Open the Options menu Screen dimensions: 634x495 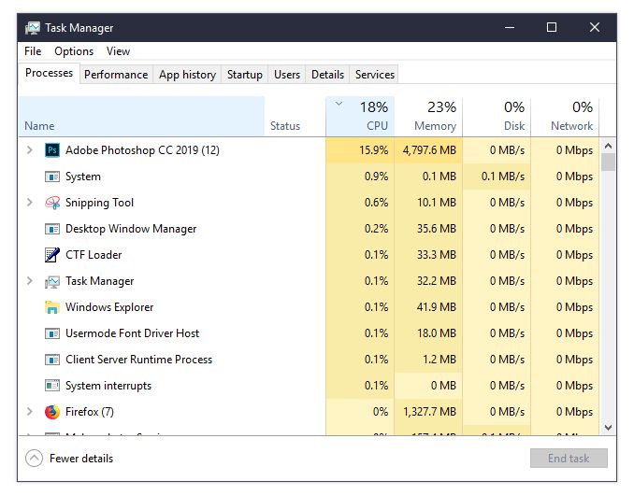[x=74, y=51]
